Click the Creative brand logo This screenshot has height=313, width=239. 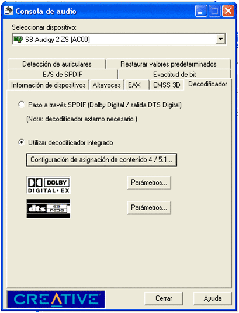click(x=56, y=299)
